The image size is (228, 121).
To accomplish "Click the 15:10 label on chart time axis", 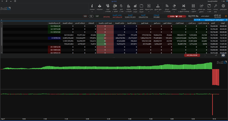I will tap(214, 119).
